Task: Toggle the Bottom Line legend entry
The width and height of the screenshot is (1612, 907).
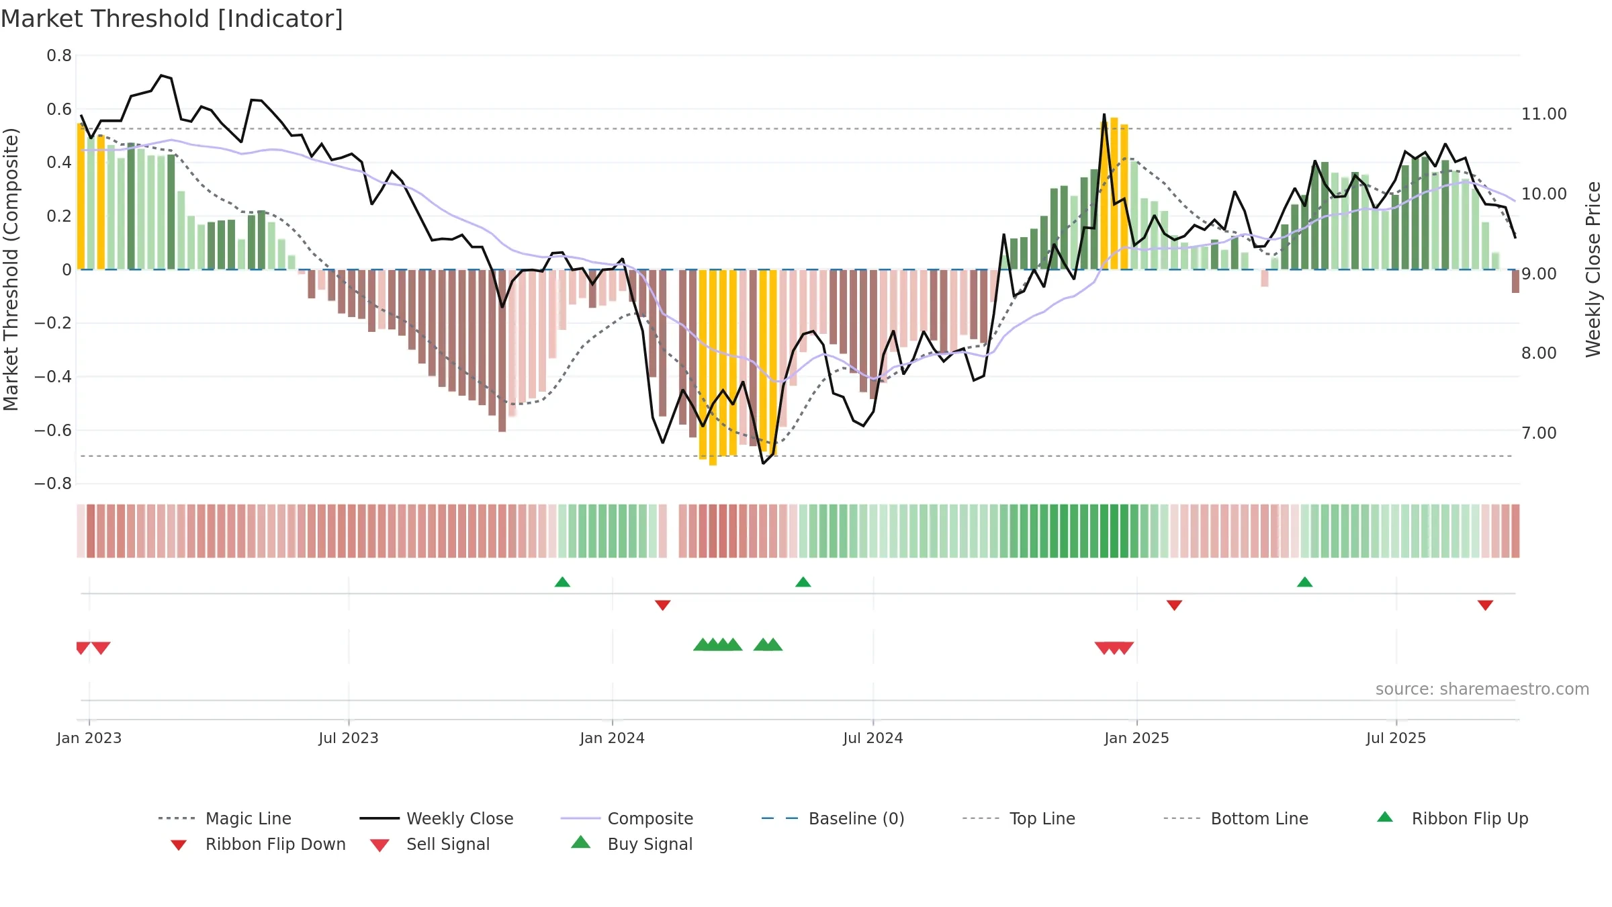Action: click(x=1235, y=818)
